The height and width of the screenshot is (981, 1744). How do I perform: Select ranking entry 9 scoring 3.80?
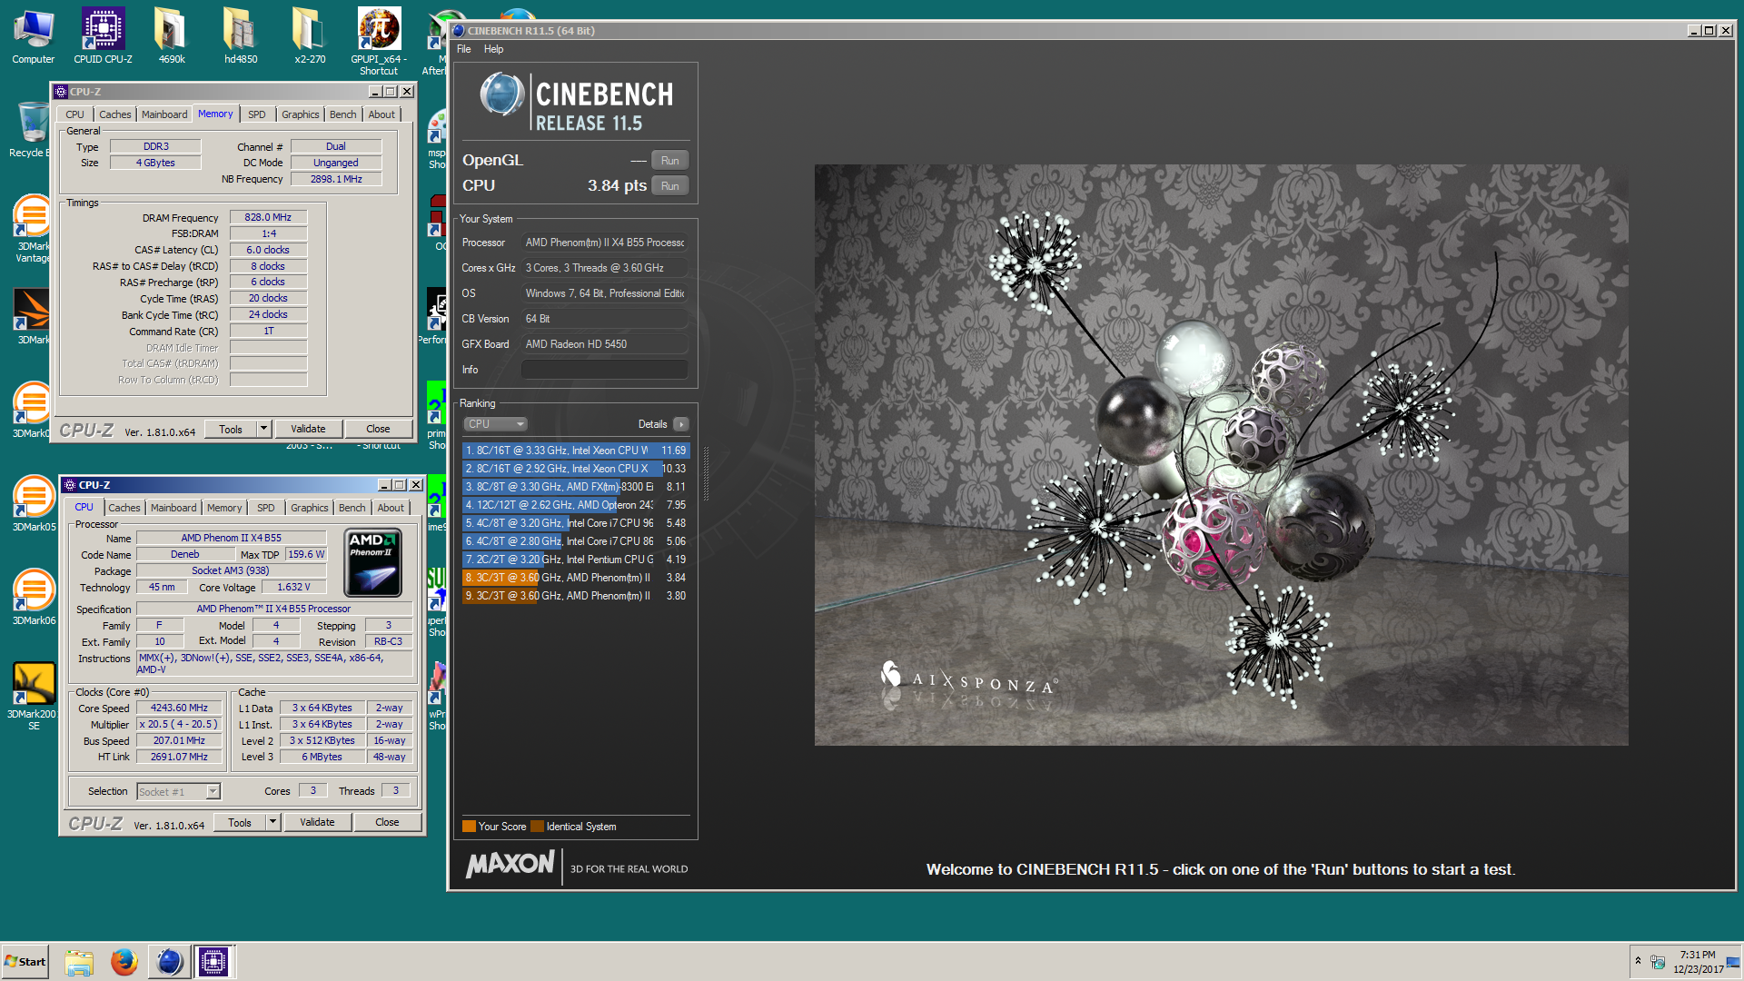[576, 596]
